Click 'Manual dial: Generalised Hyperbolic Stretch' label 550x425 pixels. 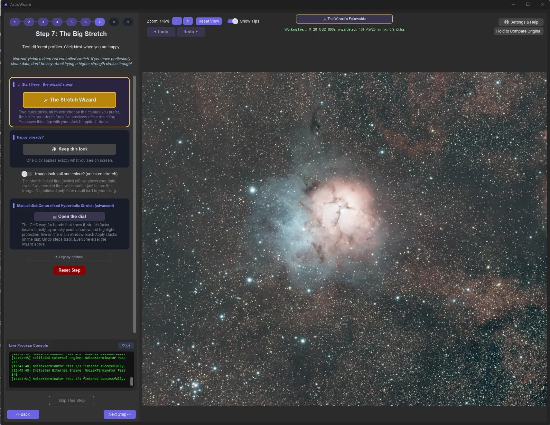tap(65, 206)
